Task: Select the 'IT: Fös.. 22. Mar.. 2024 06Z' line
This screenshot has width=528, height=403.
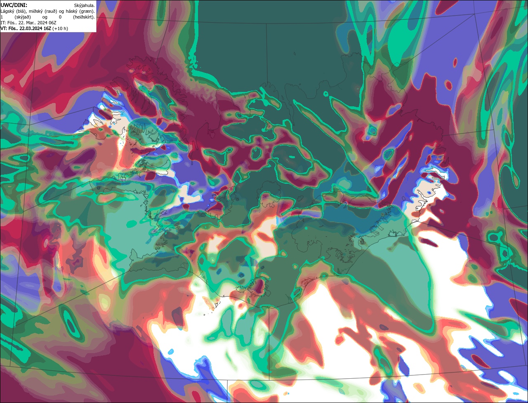Action: (28, 23)
